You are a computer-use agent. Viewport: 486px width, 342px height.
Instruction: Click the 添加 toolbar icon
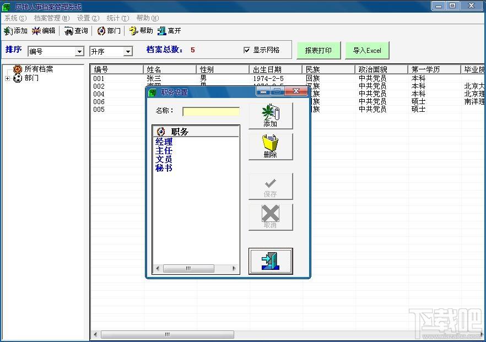click(15, 31)
